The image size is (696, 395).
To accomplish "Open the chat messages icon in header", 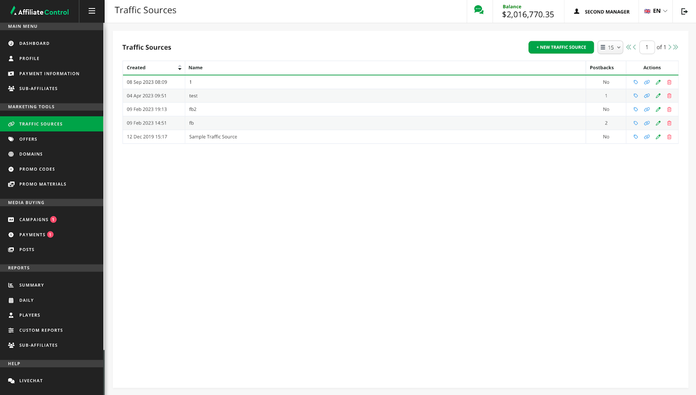I will pos(479,10).
